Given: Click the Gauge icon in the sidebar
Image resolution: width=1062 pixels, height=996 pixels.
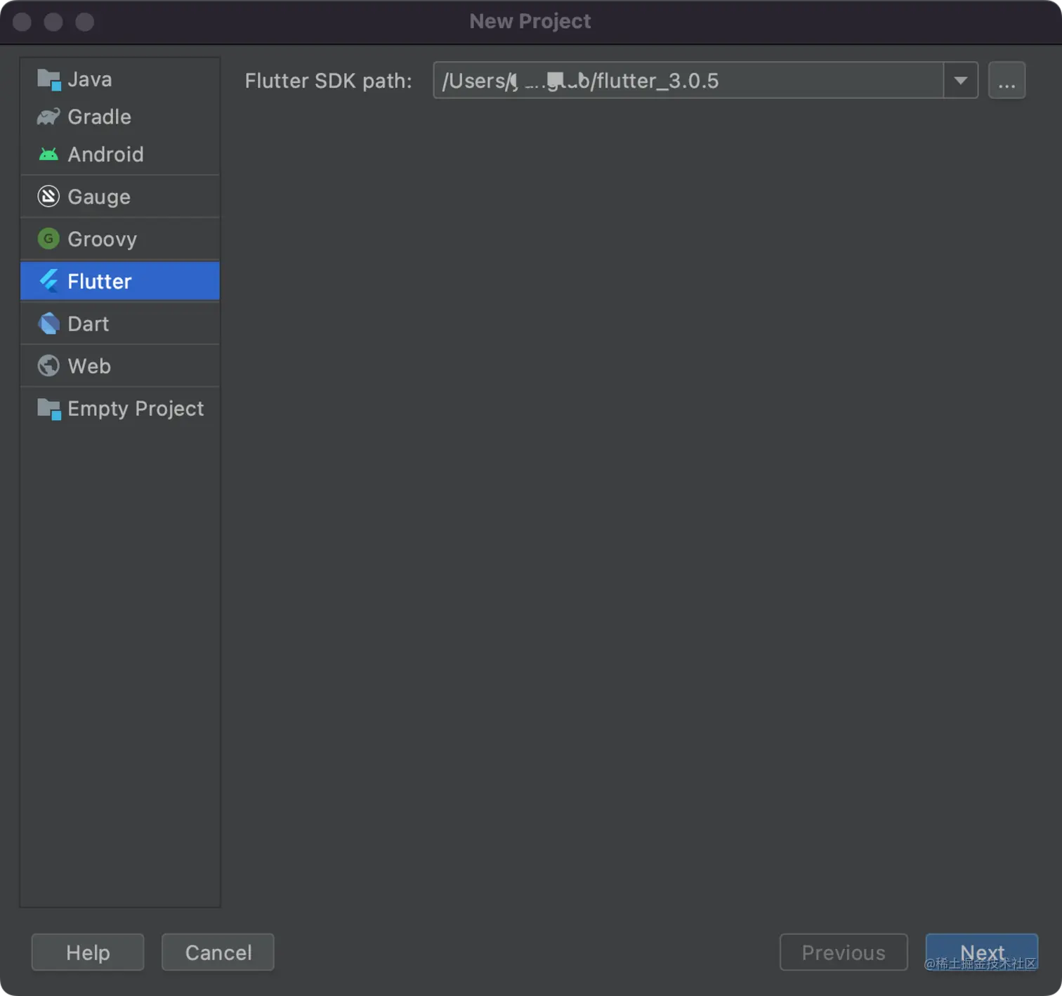Looking at the screenshot, I should (x=48, y=197).
